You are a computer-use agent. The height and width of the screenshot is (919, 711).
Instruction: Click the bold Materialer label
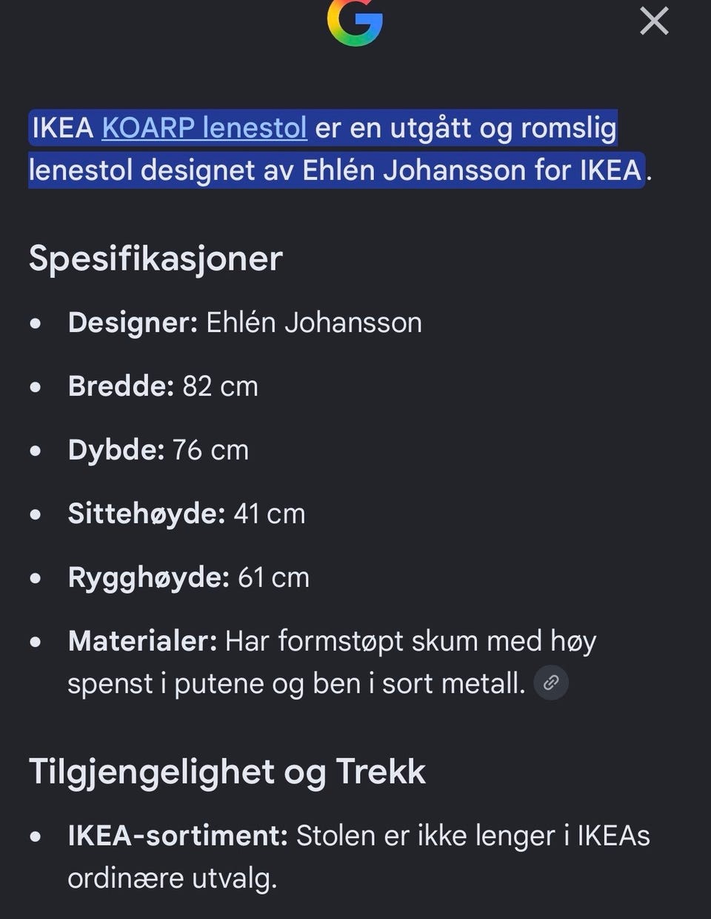(x=142, y=641)
